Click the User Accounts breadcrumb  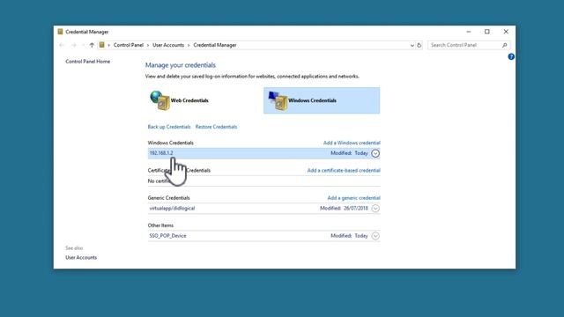tap(168, 45)
